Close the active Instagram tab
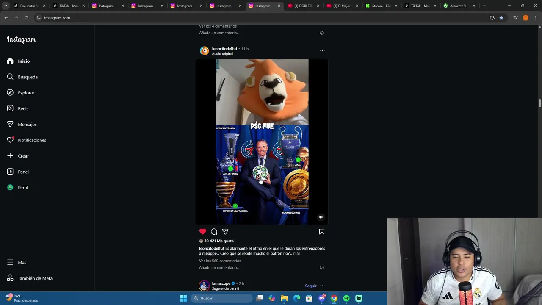The width and height of the screenshot is (542, 305). point(279,6)
